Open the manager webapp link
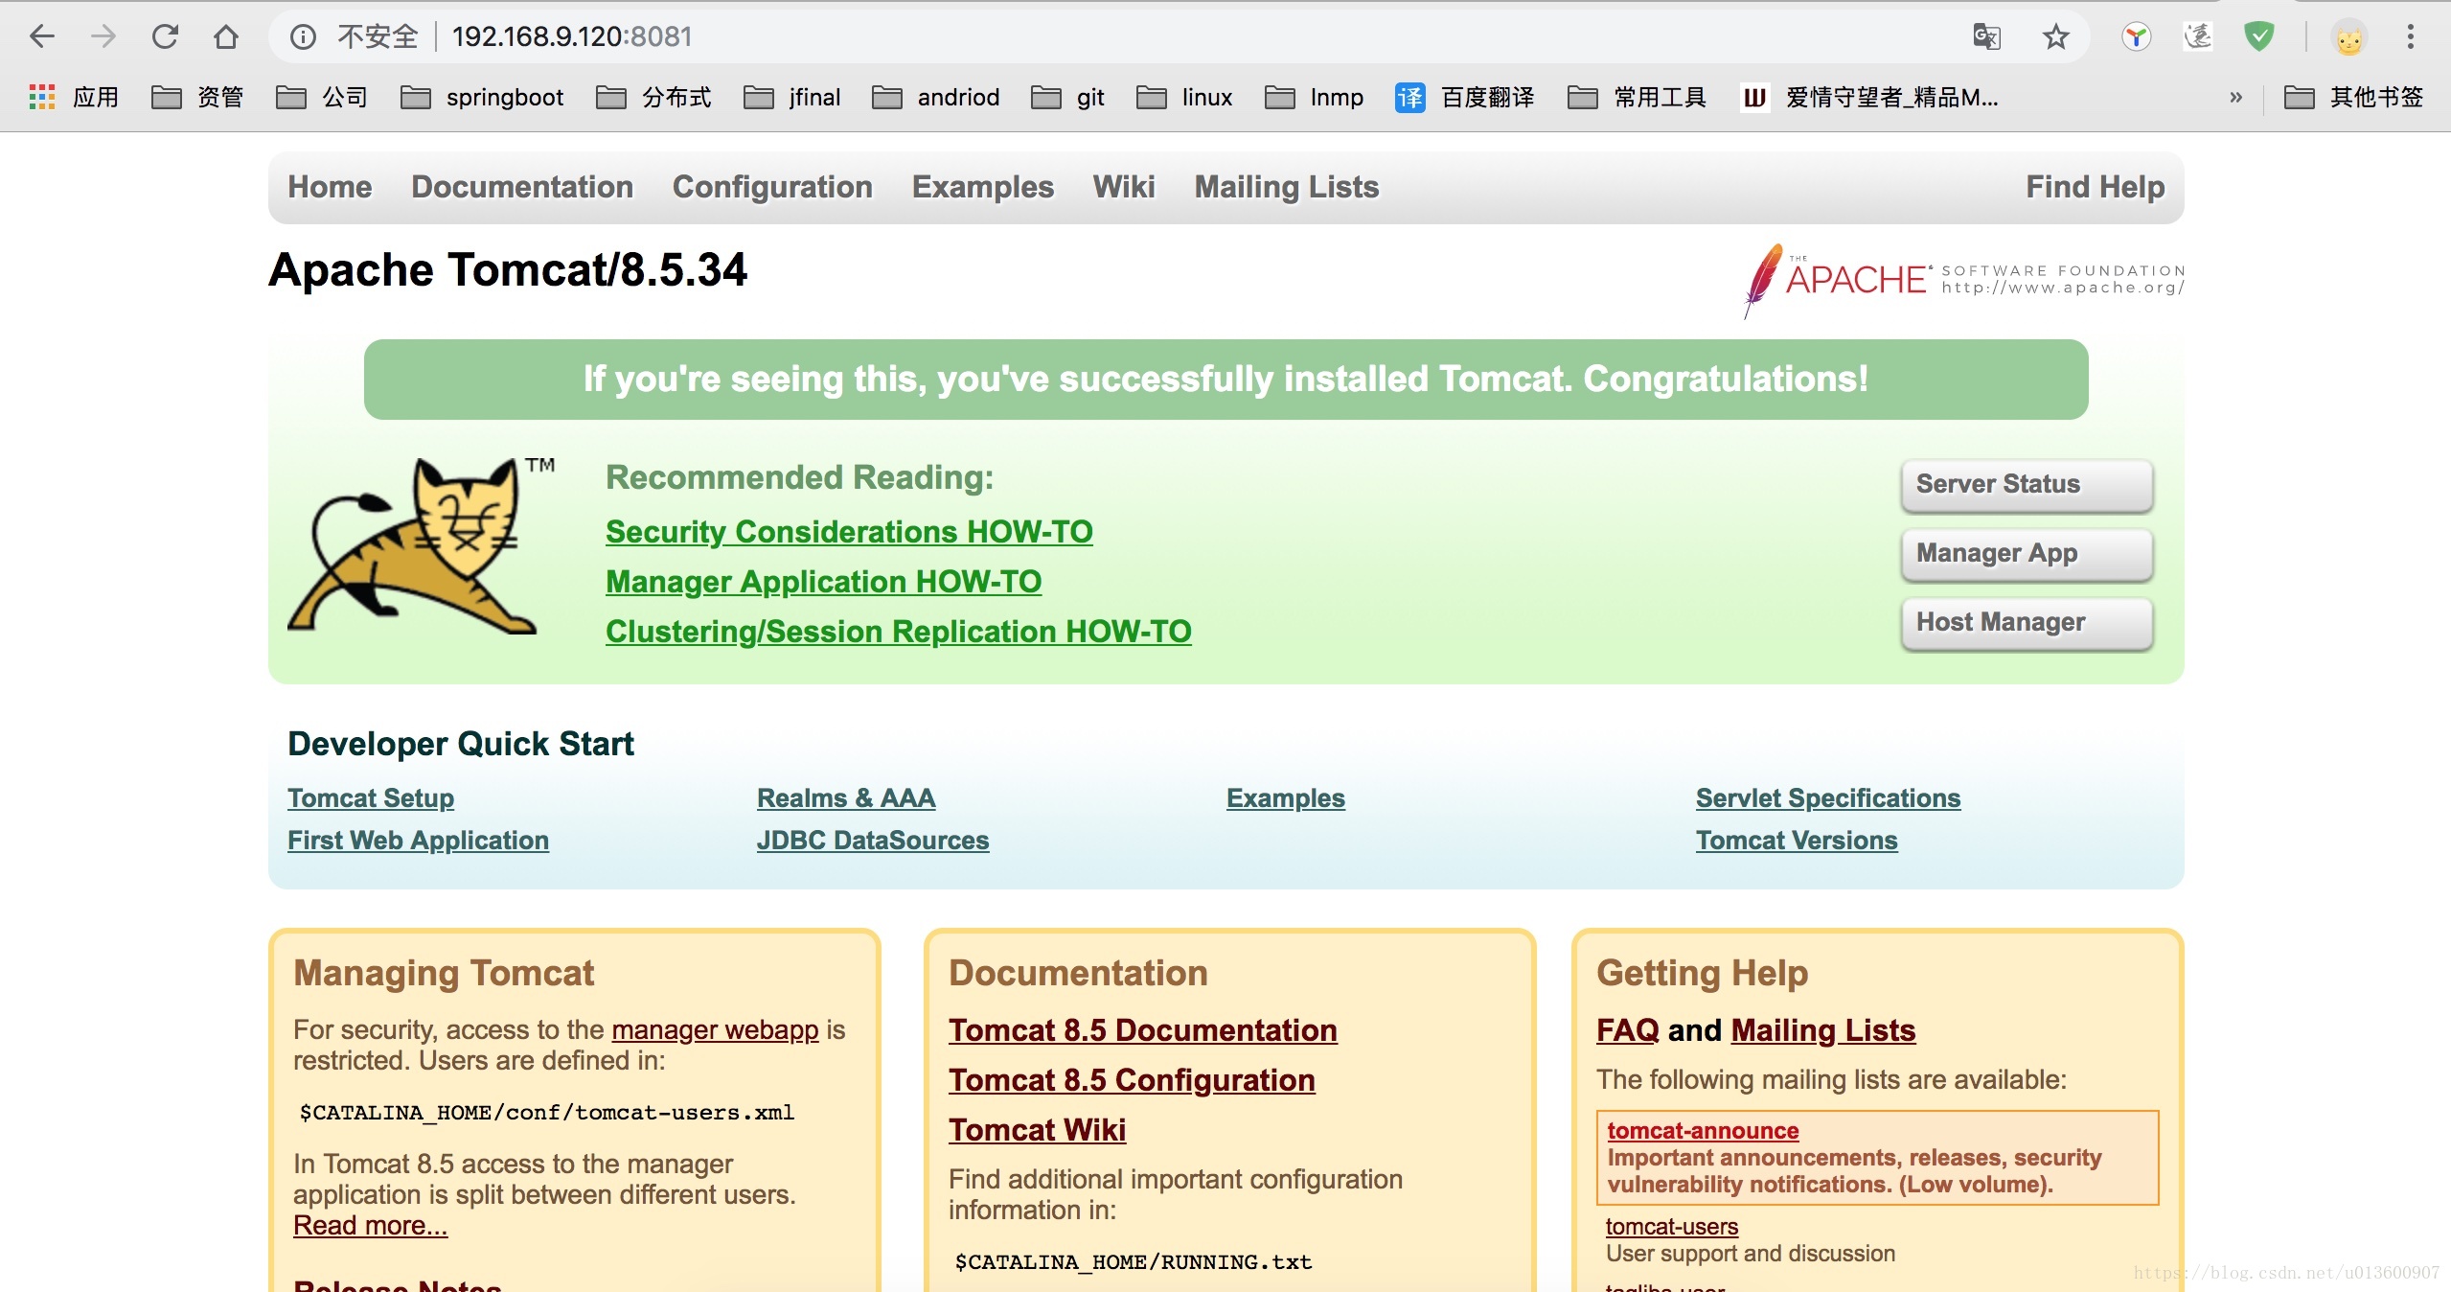The width and height of the screenshot is (2451, 1292). point(715,1030)
